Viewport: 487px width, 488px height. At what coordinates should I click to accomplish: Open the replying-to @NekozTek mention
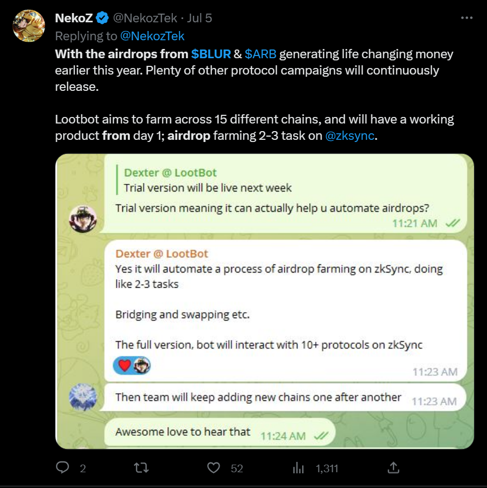pyautogui.click(x=153, y=36)
